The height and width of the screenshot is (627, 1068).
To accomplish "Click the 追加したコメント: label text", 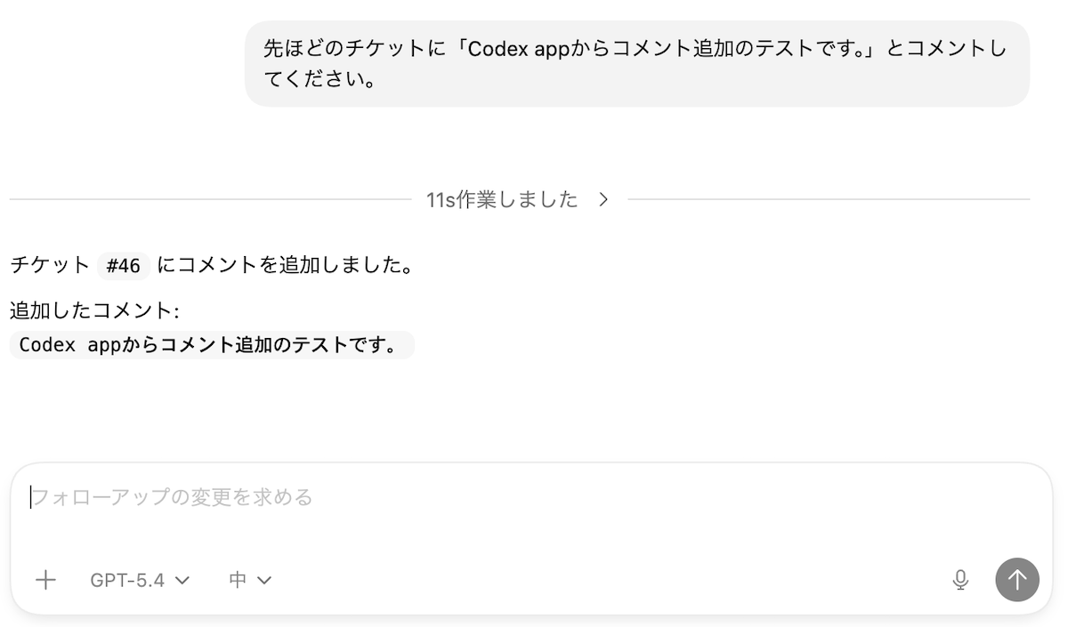I will click(x=94, y=310).
